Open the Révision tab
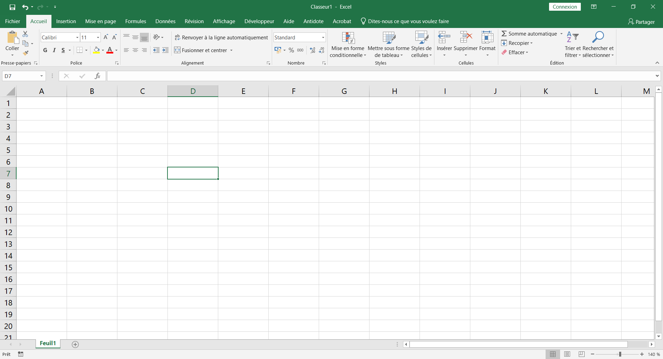Image resolution: width=663 pixels, height=359 pixels. tap(194, 21)
